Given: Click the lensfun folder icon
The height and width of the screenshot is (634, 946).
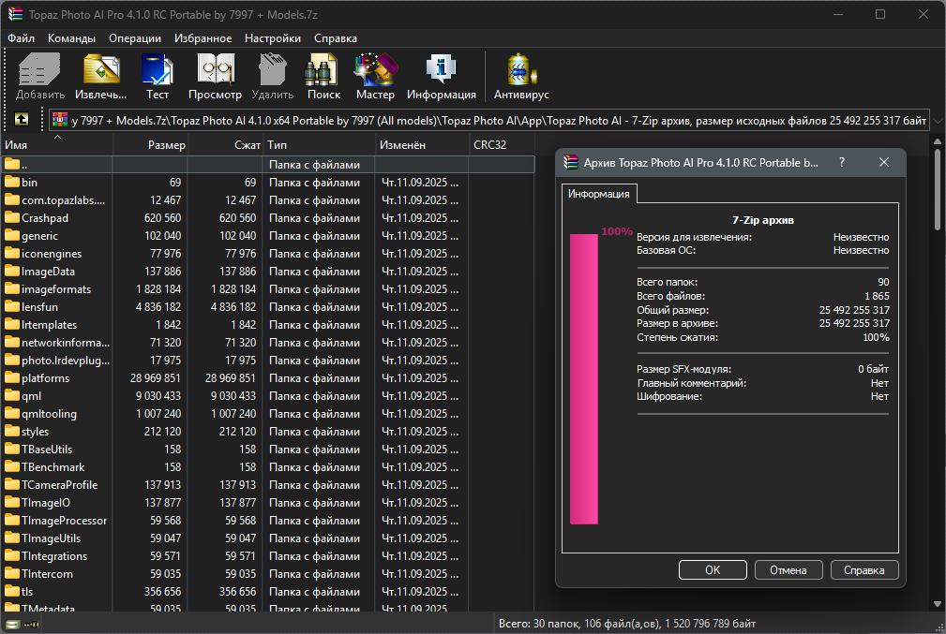Looking at the screenshot, I should click(x=12, y=307).
